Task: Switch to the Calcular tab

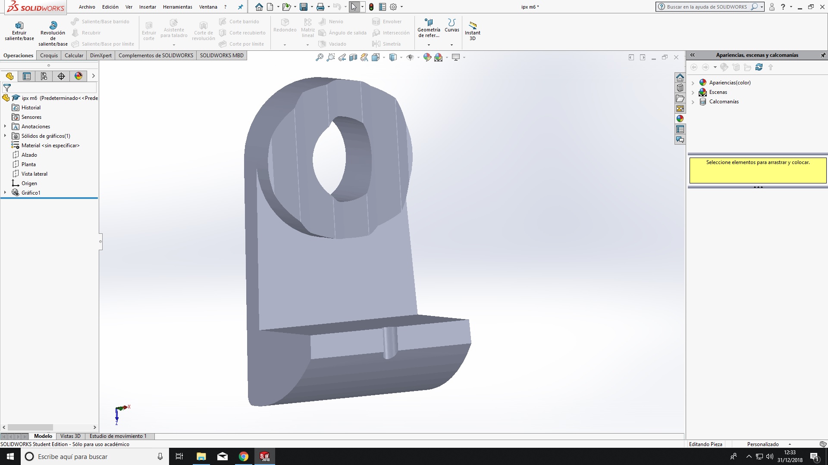Action: 74,56
